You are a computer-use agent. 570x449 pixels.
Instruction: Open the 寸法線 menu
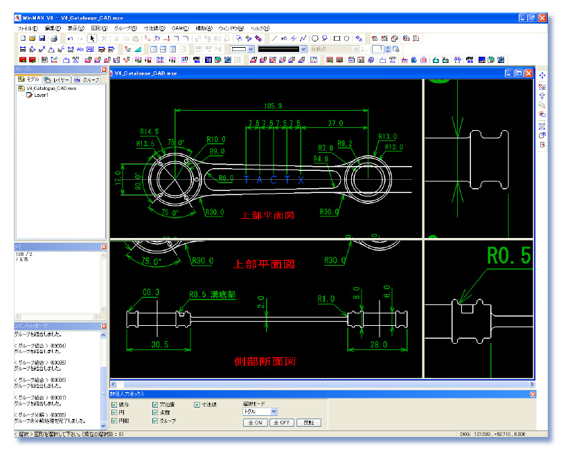click(x=154, y=28)
